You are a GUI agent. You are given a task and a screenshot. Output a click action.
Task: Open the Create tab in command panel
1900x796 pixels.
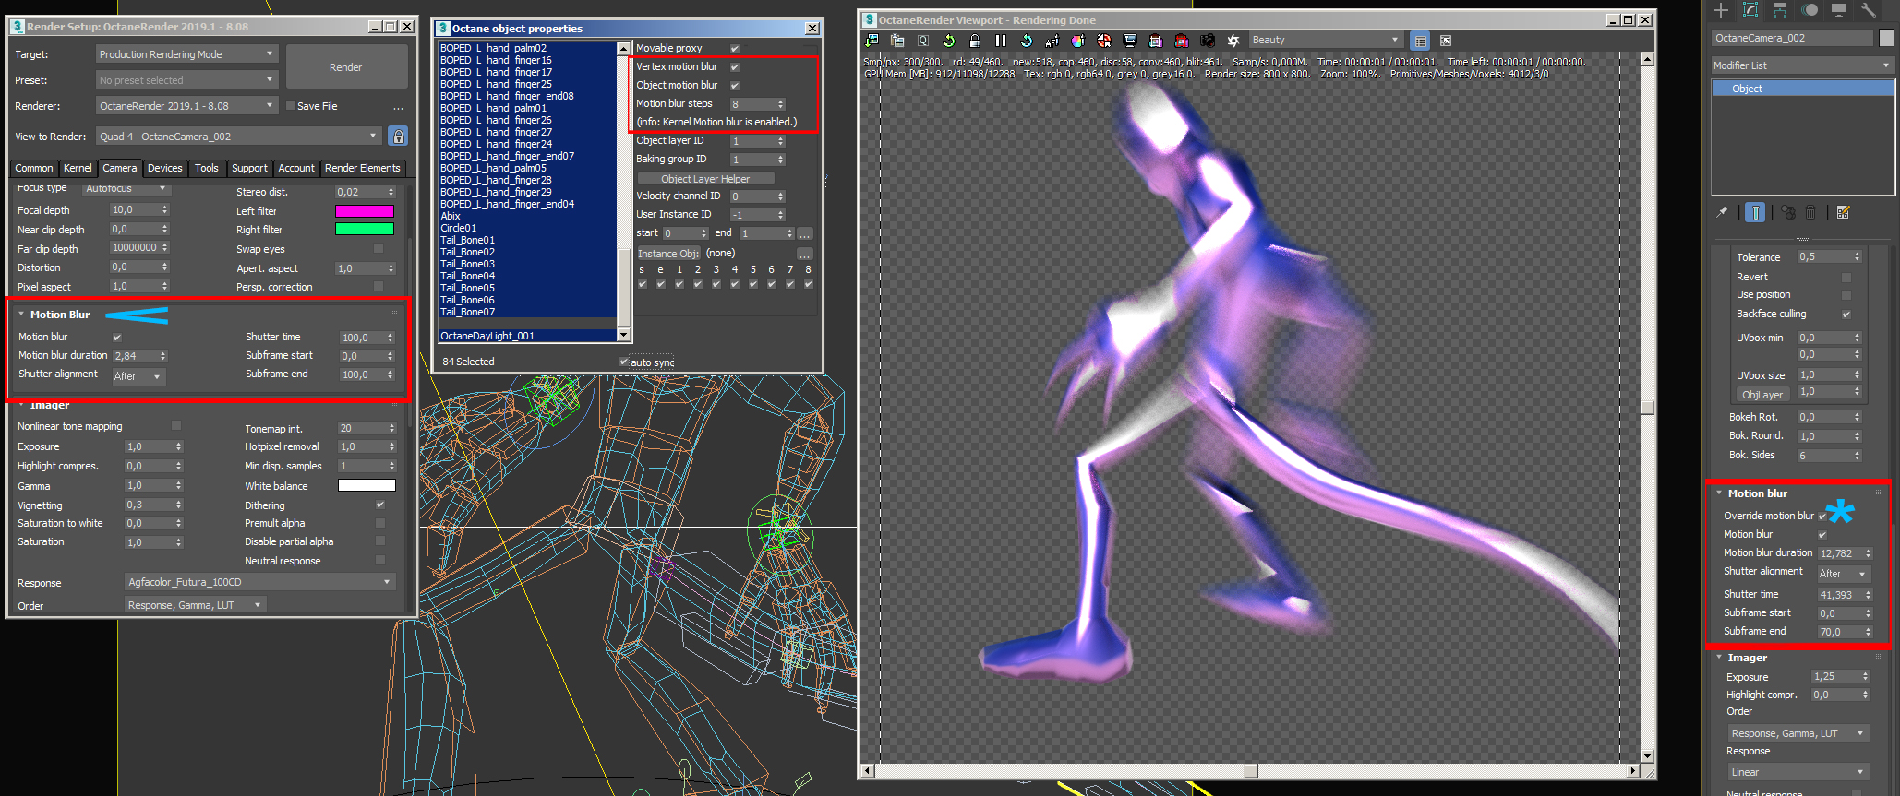[1721, 10]
